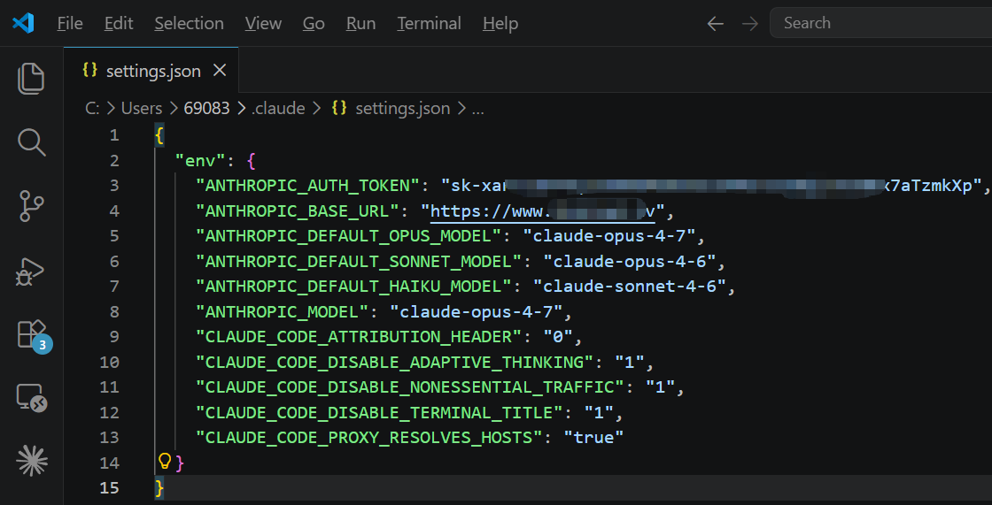Click the "CLAUDE_CODE_ATTRIBUTION_HEADER" key
Viewport: 992px width, 505px height.
(359, 337)
